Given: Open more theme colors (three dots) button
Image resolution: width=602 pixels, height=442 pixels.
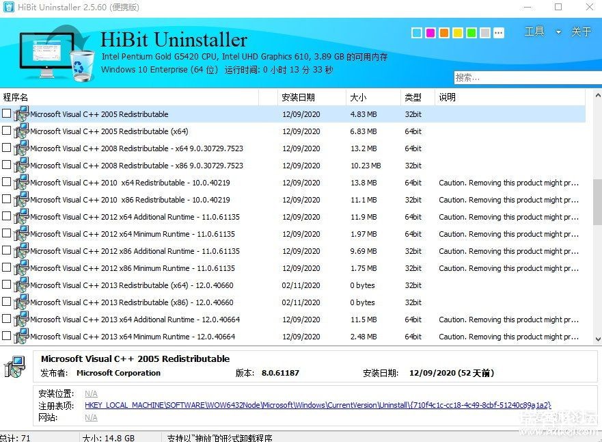Looking at the screenshot, I should click(498, 33).
